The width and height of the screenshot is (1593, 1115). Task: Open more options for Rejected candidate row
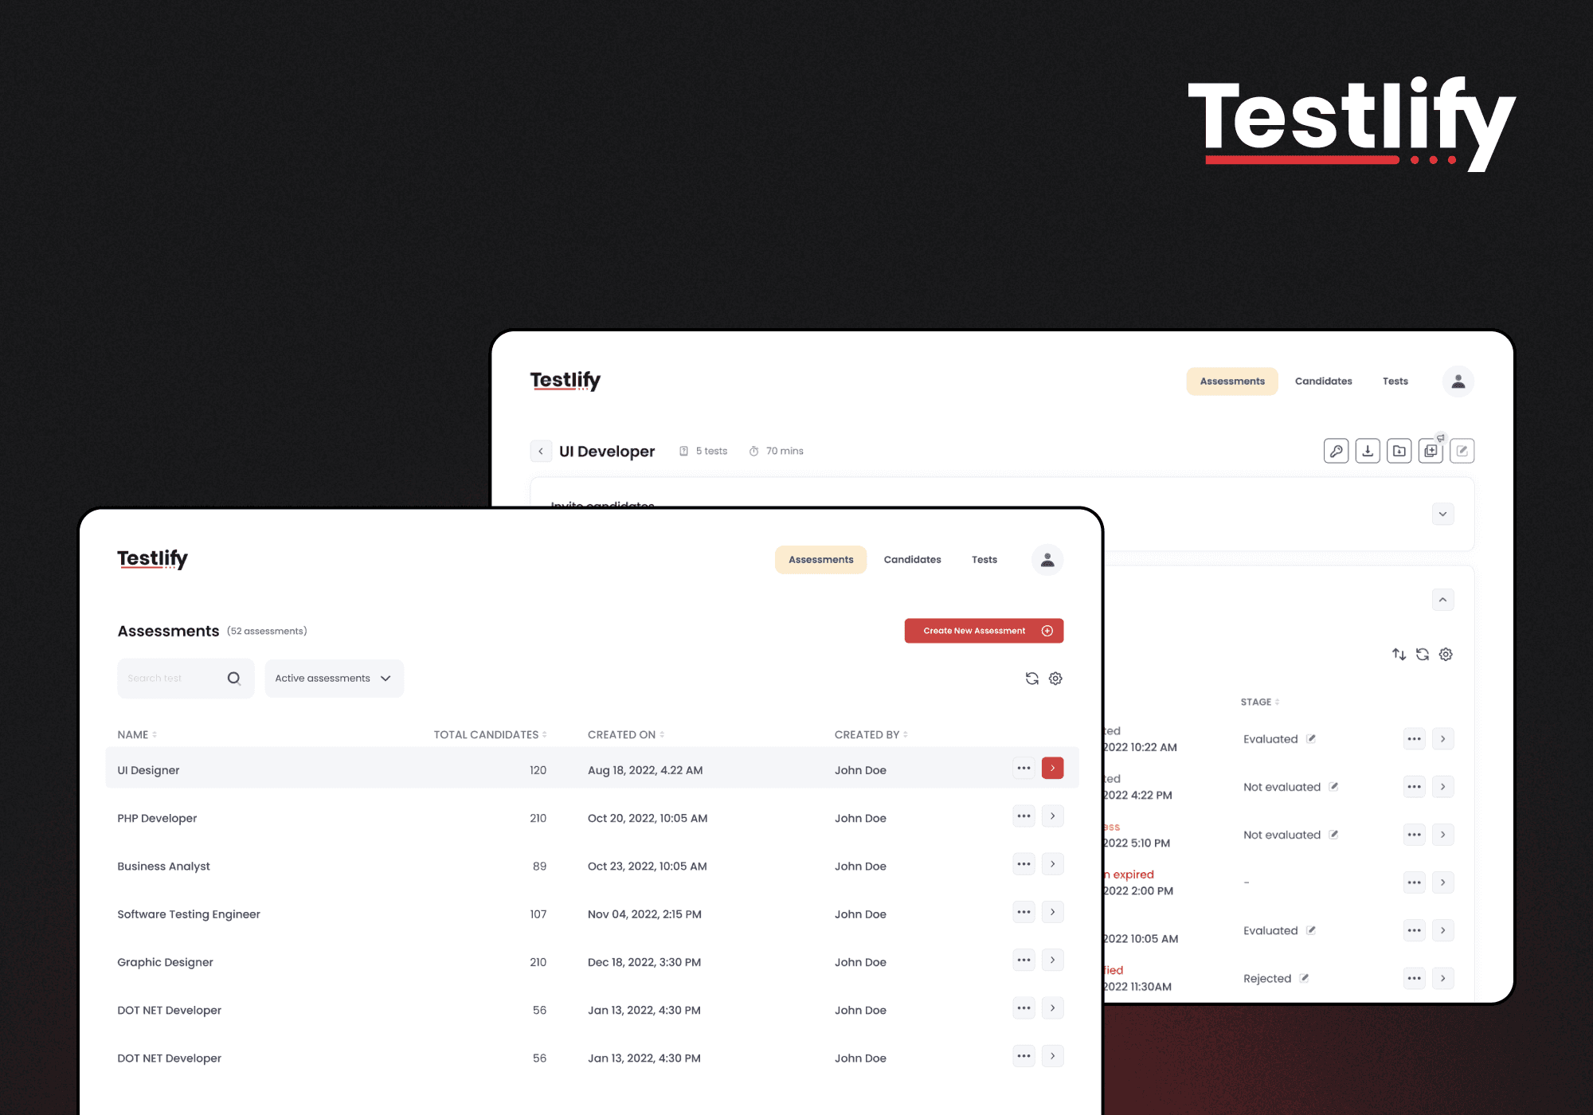tap(1415, 978)
